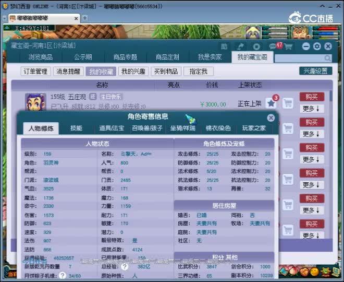Click the 正在上架 status text
The width and height of the screenshot is (344, 282).
(x=250, y=103)
